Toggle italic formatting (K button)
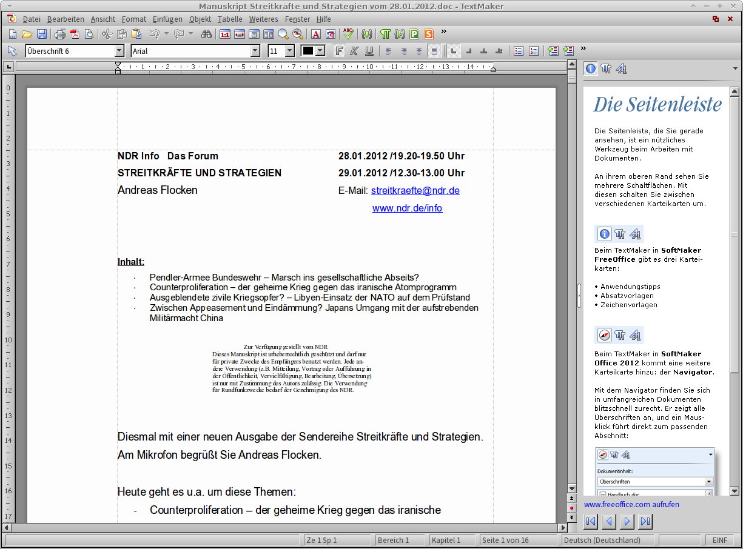This screenshot has width=743, height=549. 354,51
